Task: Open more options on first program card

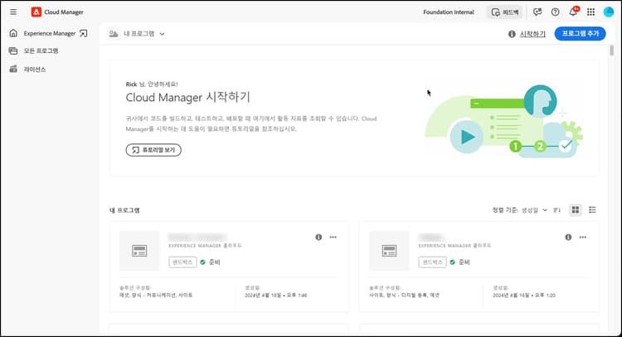Action: [333, 237]
